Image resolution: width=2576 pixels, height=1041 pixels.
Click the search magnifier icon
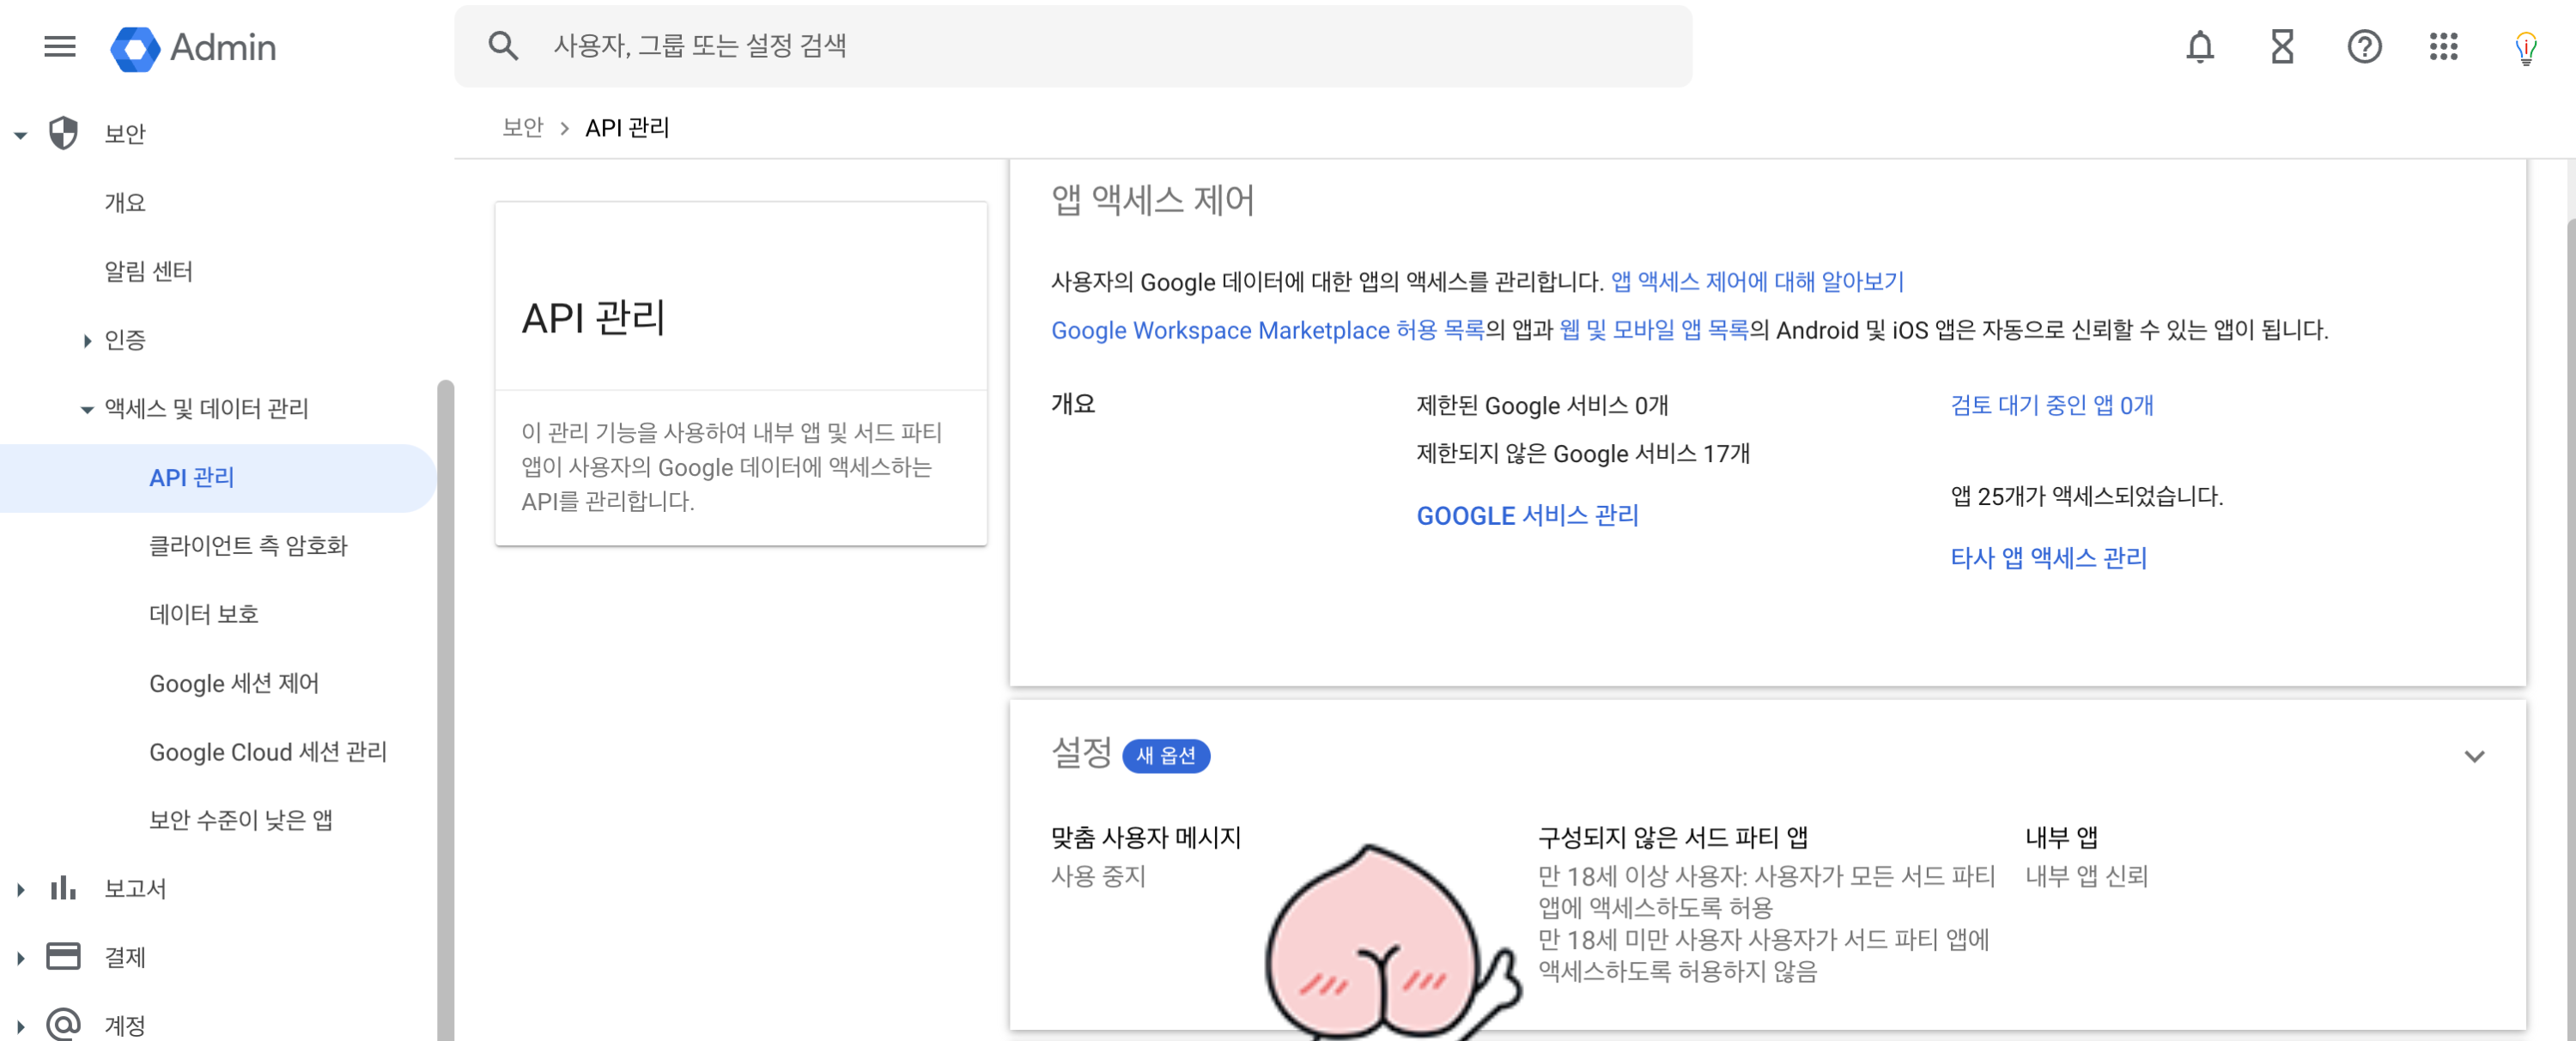point(503,46)
